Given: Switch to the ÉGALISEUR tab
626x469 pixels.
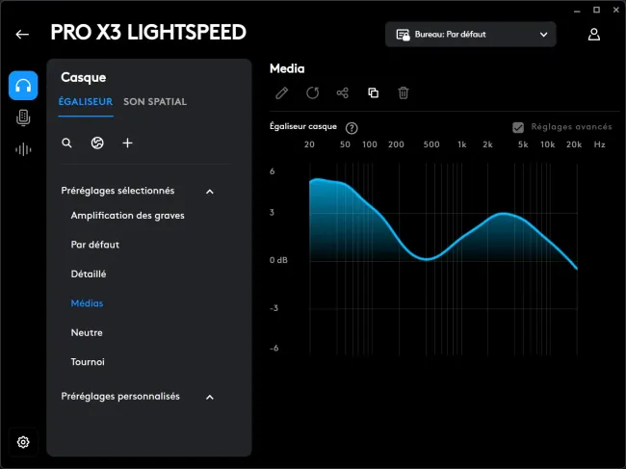Looking at the screenshot, I should tap(86, 102).
